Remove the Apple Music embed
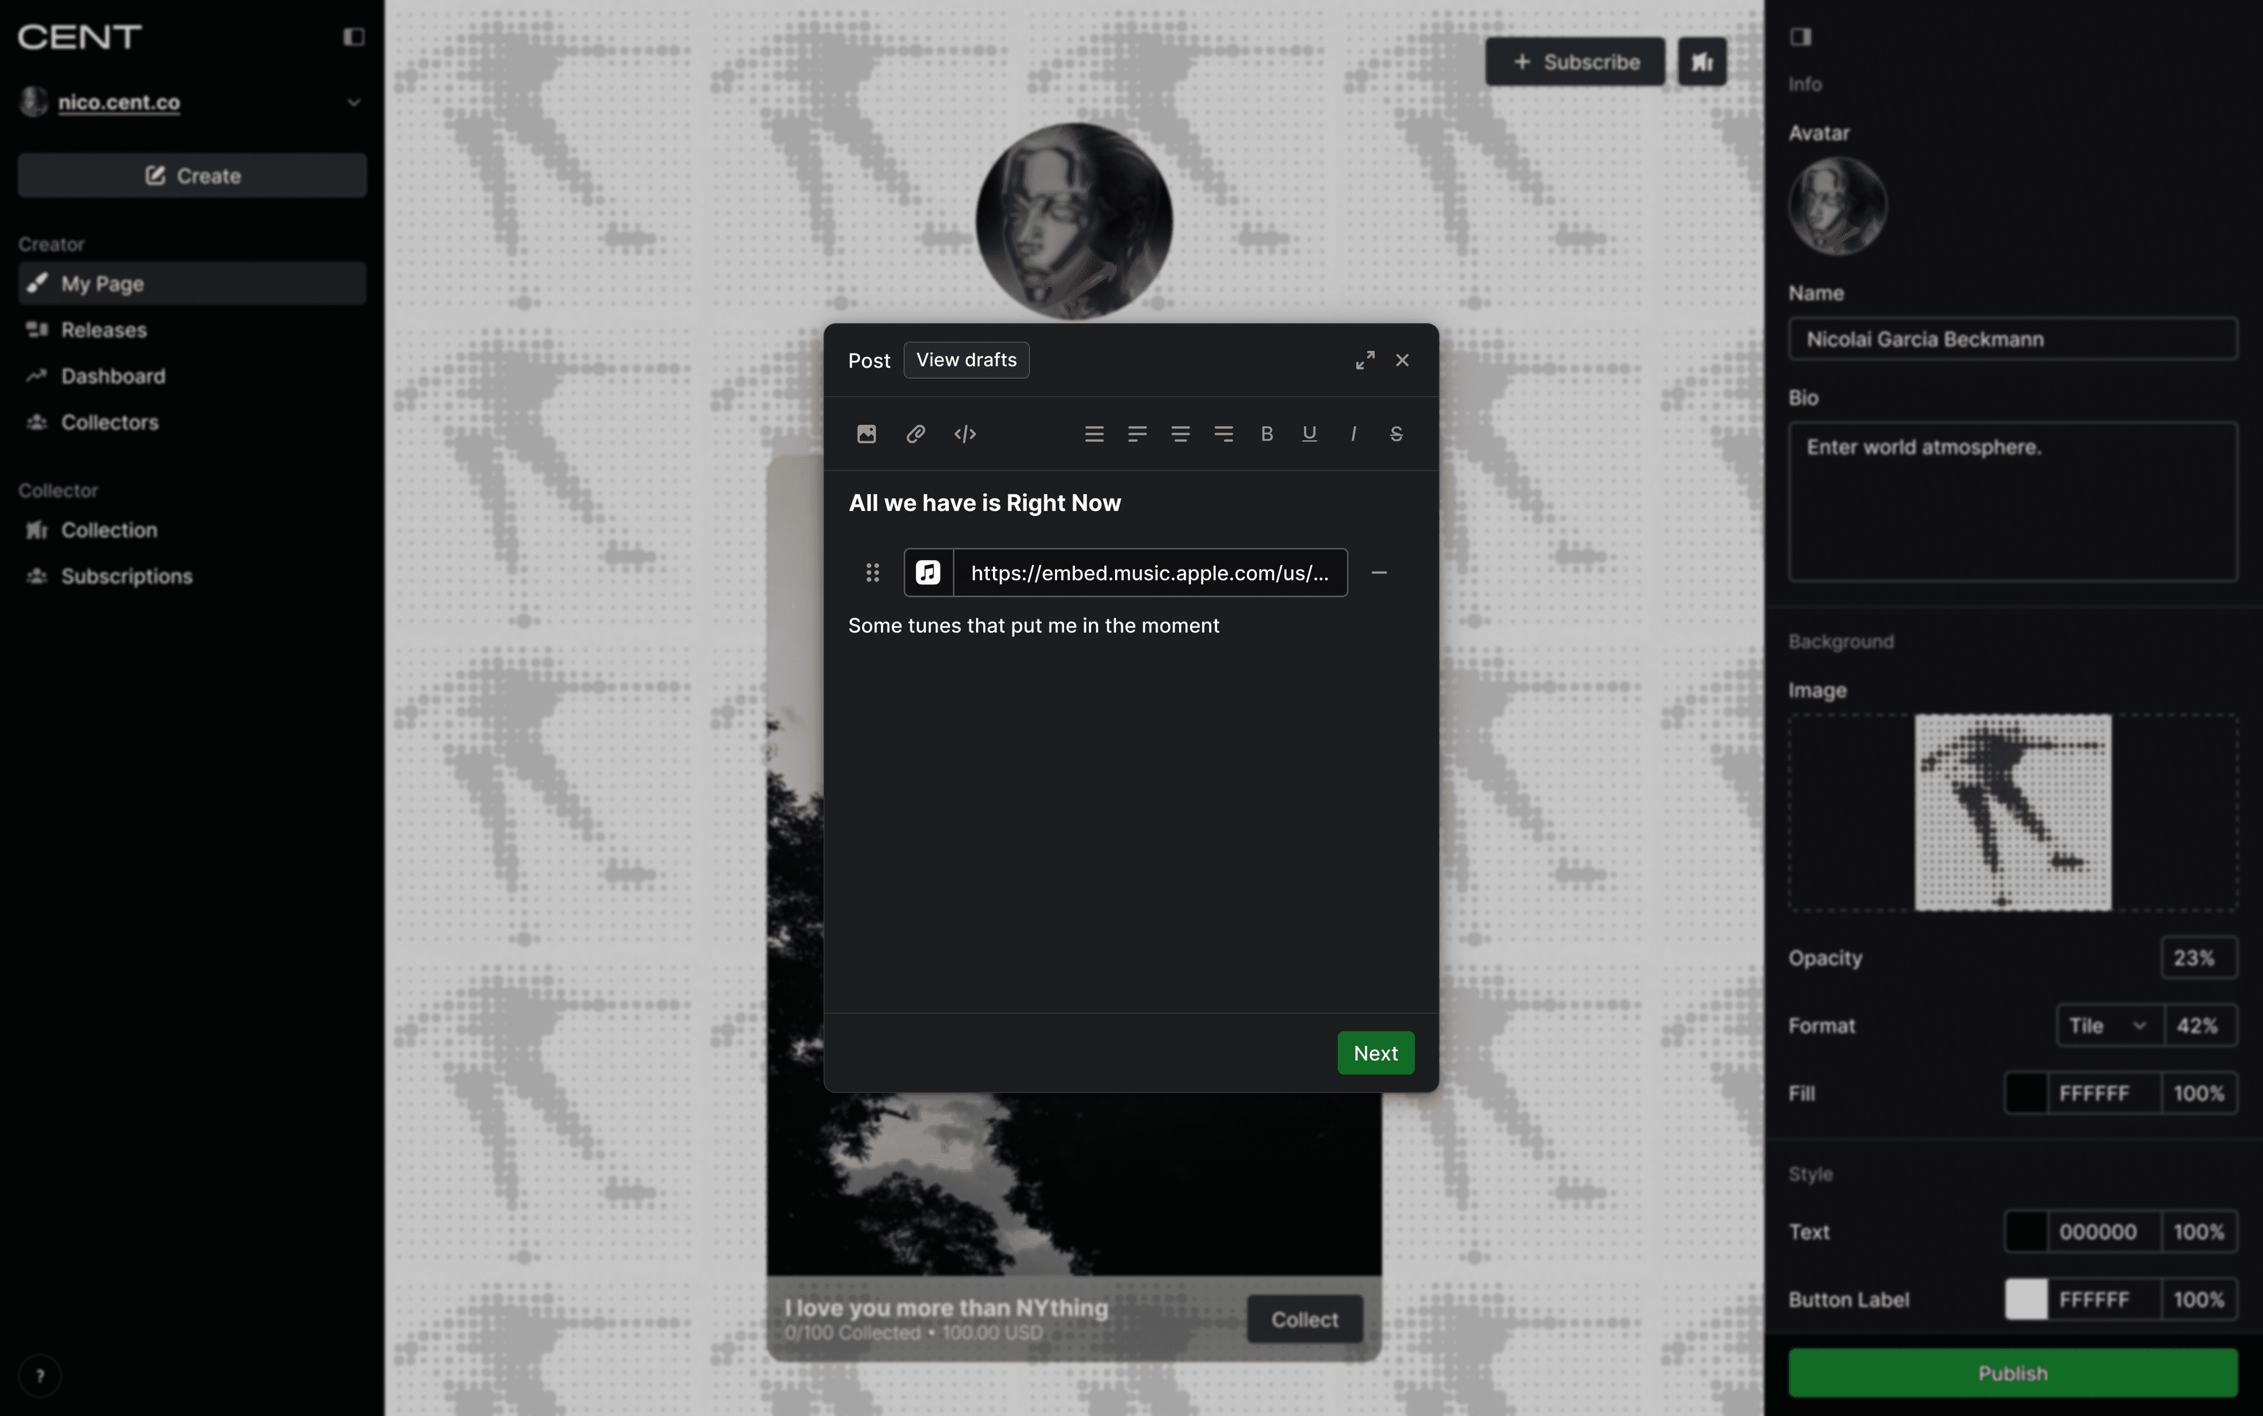2263x1416 pixels. [x=1379, y=572]
